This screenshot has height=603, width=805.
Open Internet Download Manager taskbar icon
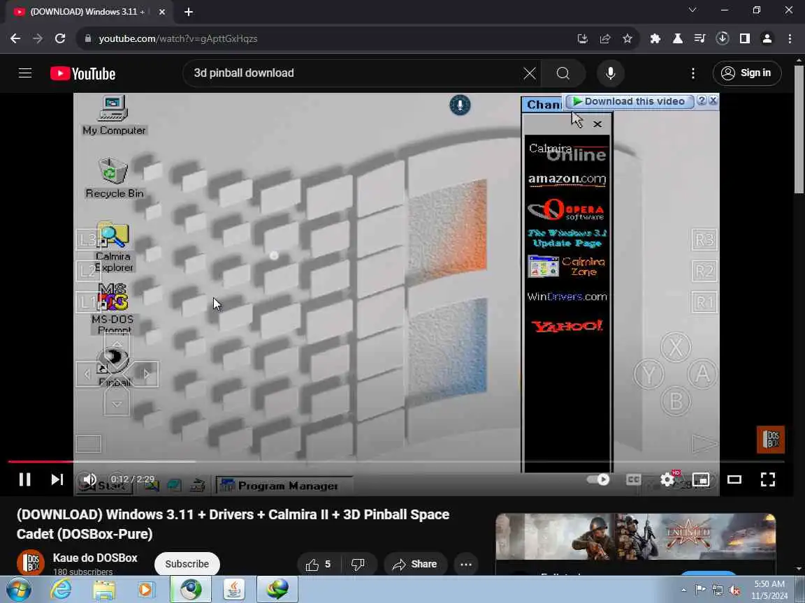pos(277,590)
